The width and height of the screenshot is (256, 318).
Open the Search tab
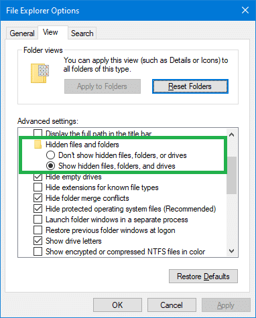(82, 33)
